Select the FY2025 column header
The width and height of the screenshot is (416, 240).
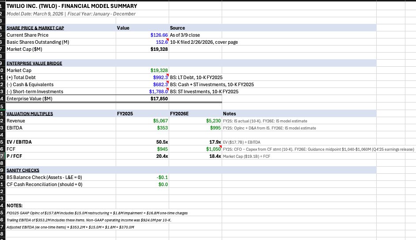125,114
